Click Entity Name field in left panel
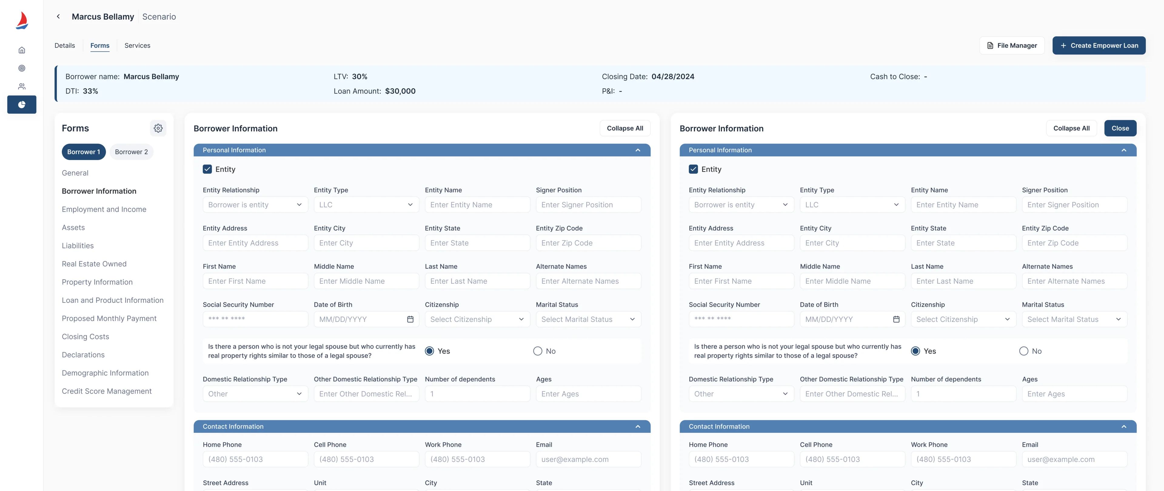The image size is (1164, 491). pos(477,205)
